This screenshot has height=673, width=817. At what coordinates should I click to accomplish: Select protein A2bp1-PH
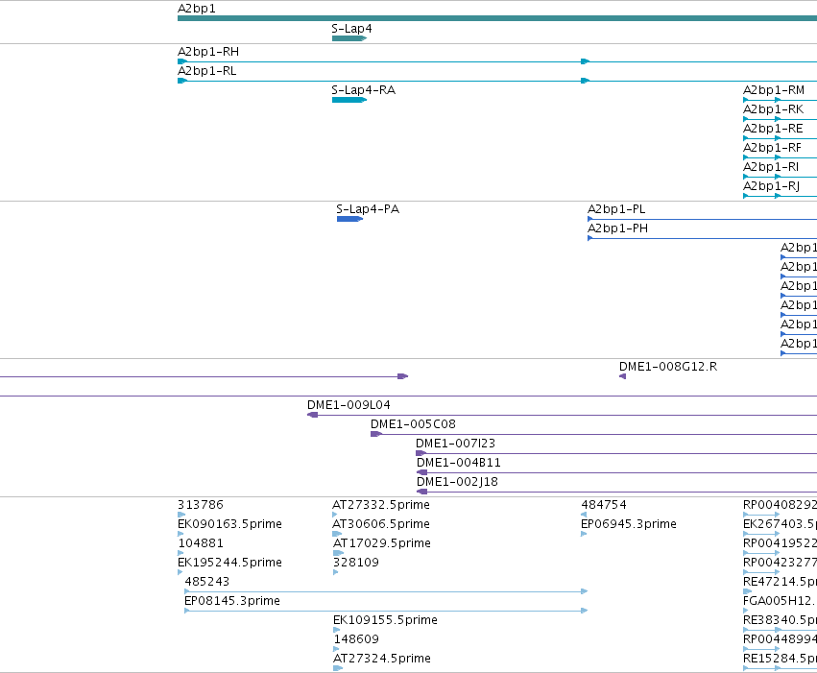point(703,238)
